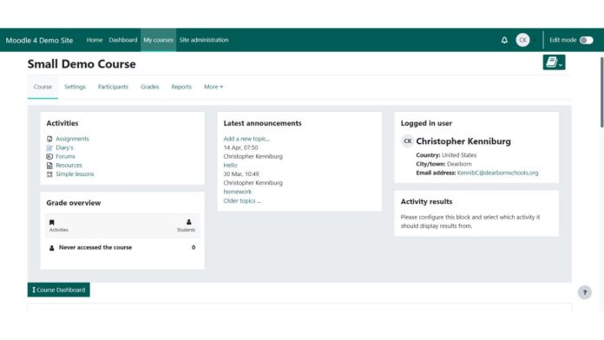Click the Resources activity icon
This screenshot has width=604, height=340.
(49, 165)
